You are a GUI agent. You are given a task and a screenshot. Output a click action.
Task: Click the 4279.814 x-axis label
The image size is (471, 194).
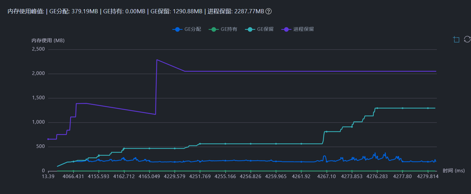(x=428, y=176)
